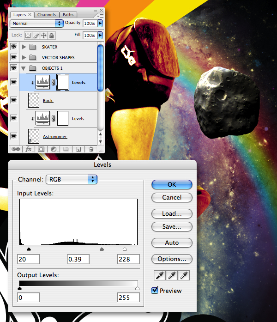Click the input midtone gray slider
Screen dimensions: 277x322
coord(102,249)
